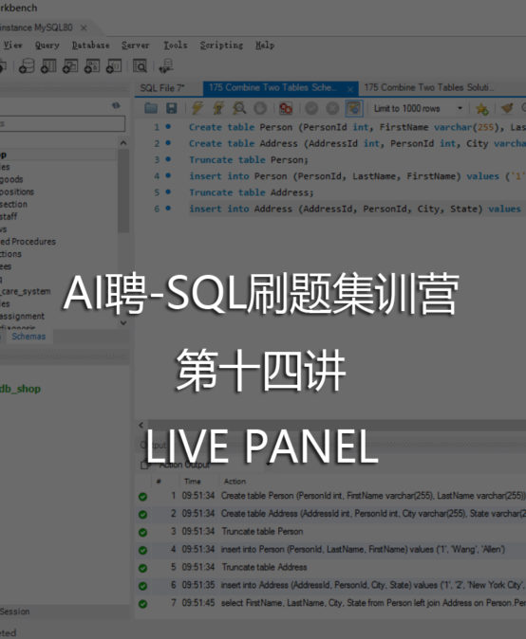Save the script using the floppy disk icon
The width and height of the screenshot is (526, 639).
[172, 108]
